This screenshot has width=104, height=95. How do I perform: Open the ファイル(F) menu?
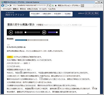[x=7, y=9]
